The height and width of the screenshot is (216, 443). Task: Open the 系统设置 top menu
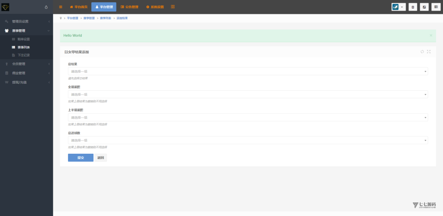[x=155, y=7]
